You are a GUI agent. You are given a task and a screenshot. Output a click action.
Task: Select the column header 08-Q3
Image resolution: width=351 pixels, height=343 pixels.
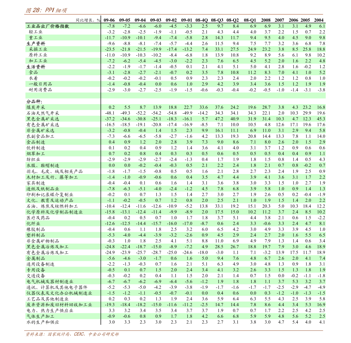click(217, 20)
